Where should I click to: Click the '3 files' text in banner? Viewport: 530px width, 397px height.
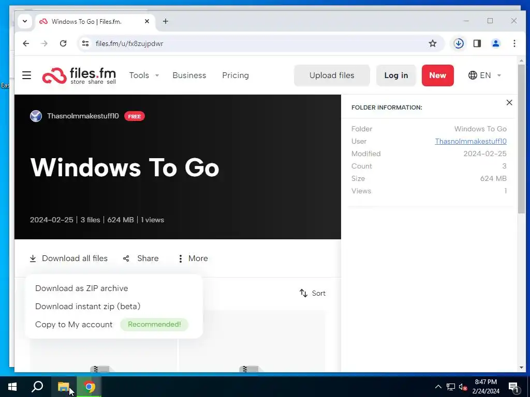point(90,220)
